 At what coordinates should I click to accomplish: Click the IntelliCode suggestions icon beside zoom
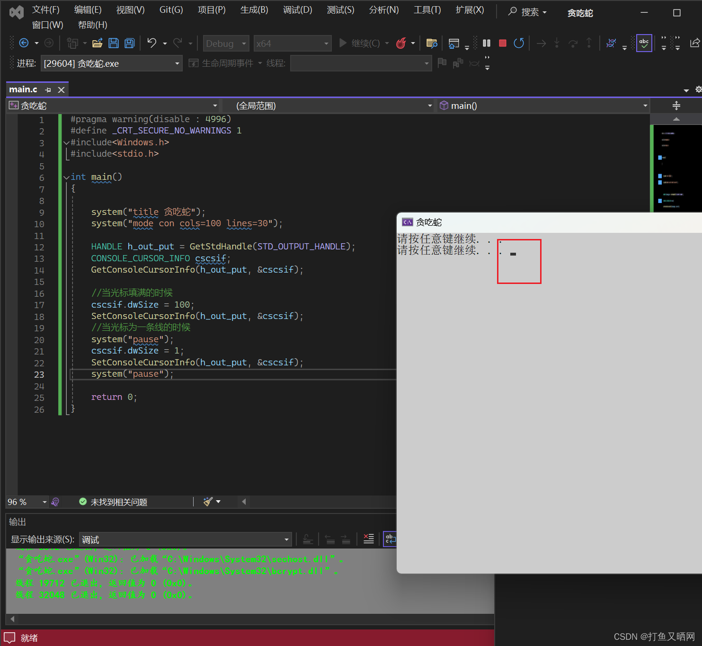point(55,502)
